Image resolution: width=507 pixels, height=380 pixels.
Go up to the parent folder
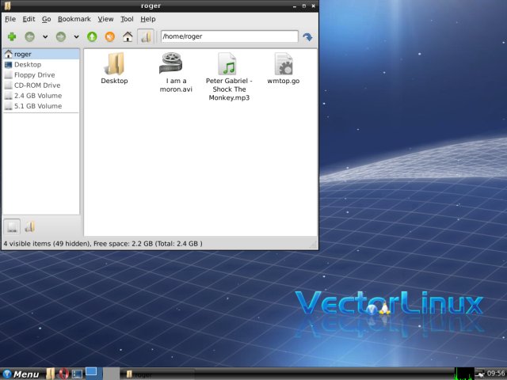pos(92,36)
